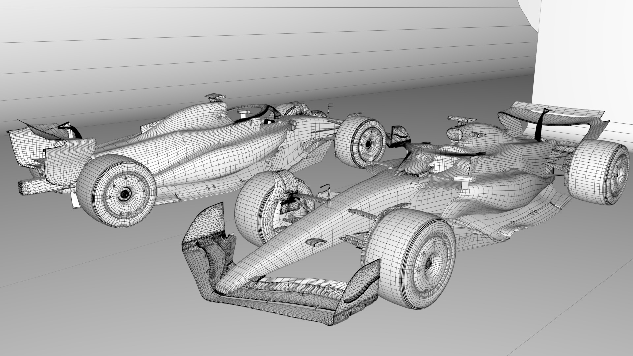Select the foreground car's rear wing
This screenshot has height=356, width=633.
coord(554,122)
